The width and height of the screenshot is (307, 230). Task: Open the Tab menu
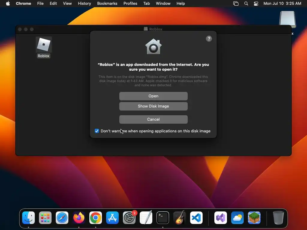[146, 4]
